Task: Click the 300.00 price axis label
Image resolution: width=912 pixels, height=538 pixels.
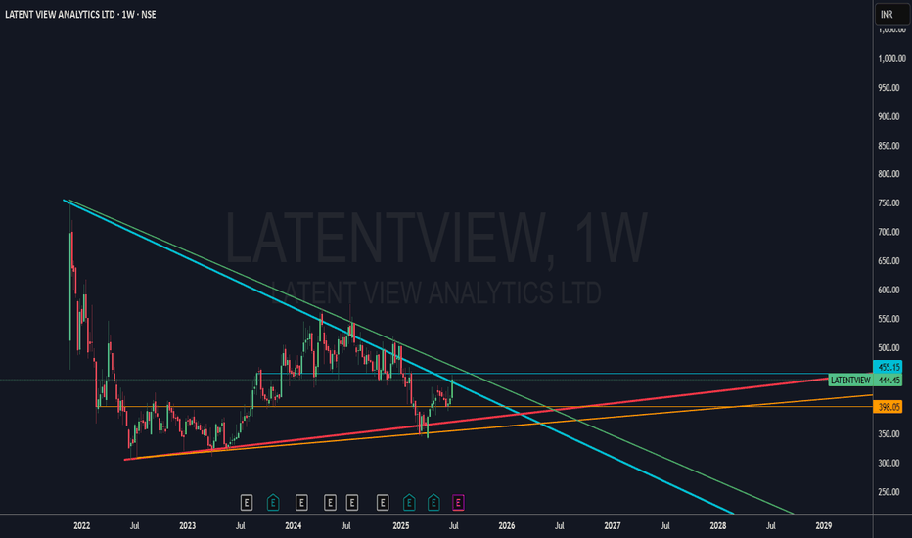Action: [889, 463]
